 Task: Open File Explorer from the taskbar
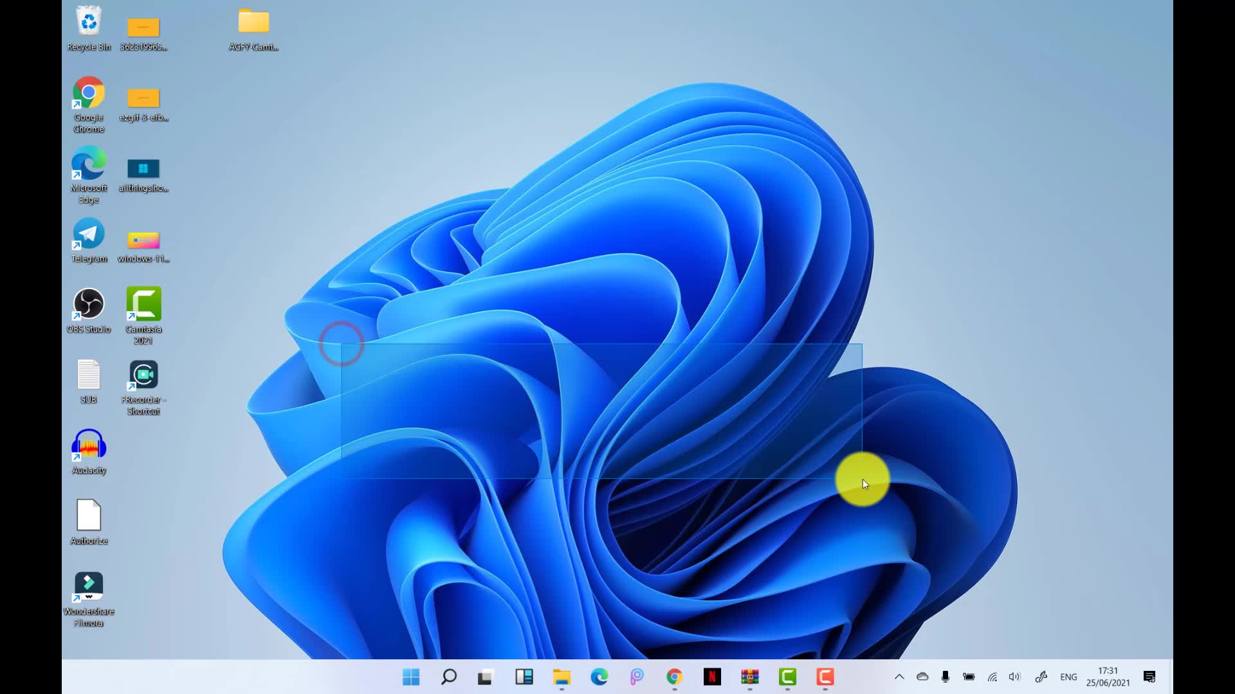coord(562,677)
